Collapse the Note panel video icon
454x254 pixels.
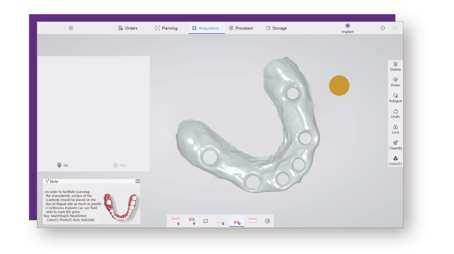pyautogui.click(x=138, y=181)
